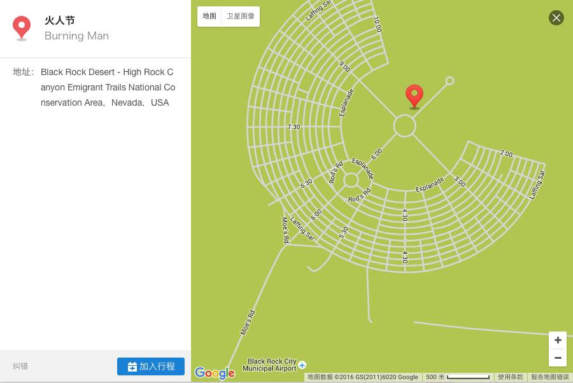
Task: Click the 500 米 map scale control
Action: 458,377
